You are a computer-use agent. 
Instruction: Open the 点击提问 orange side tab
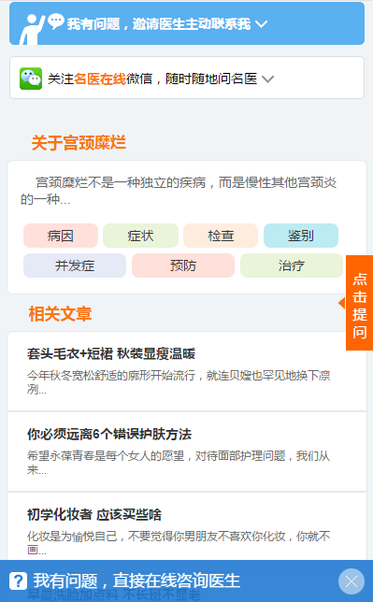click(x=360, y=303)
